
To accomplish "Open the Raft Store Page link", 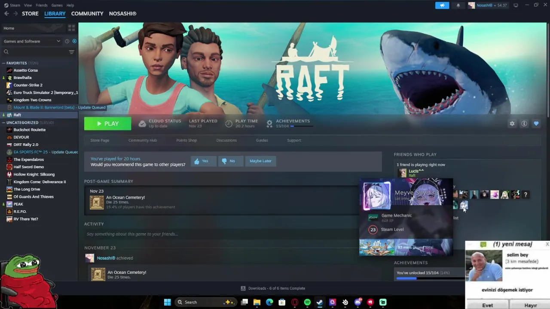I will coord(100,140).
